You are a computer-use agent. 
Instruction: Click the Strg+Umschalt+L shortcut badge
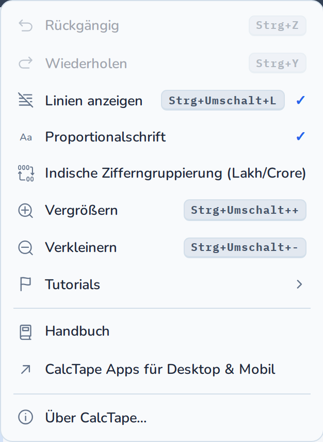point(223,100)
